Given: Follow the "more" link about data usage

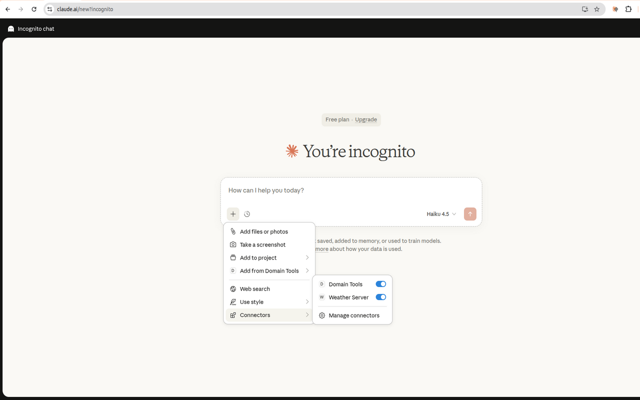Looking at the screenshot, I should [x=322, y=249].
